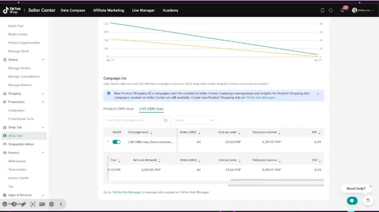Click the round more-options icon in recorder bar
379x212 pixels.
coord(51,204)
